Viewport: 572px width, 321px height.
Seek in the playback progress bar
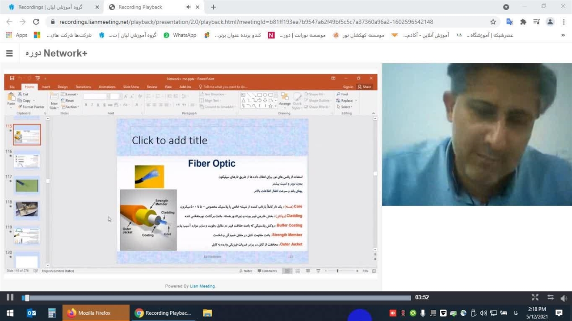[219, 298]
